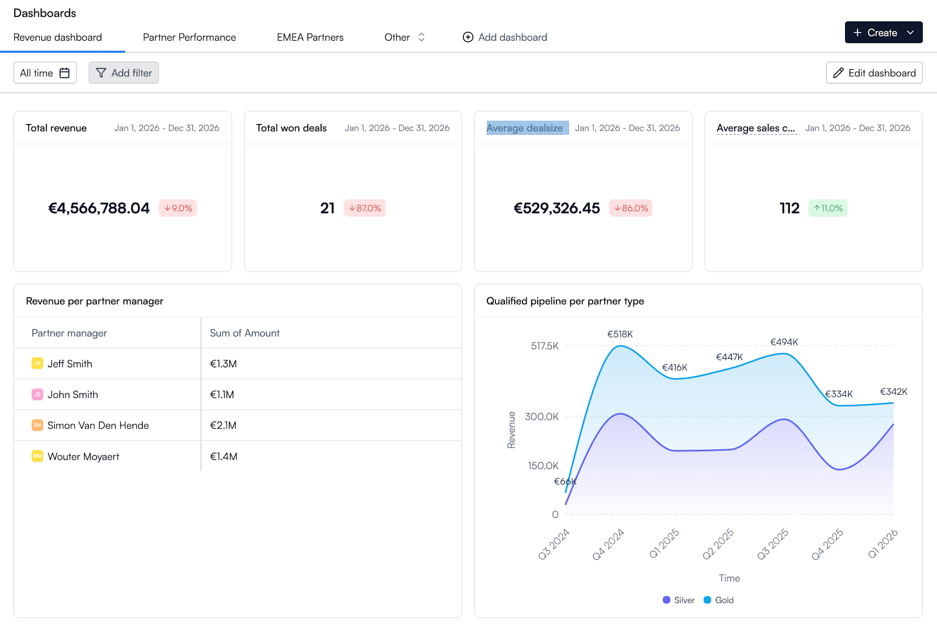Open the All time date range picker
Screen dimensions: 937x624
pyautogui.click(x=45, y=73)
